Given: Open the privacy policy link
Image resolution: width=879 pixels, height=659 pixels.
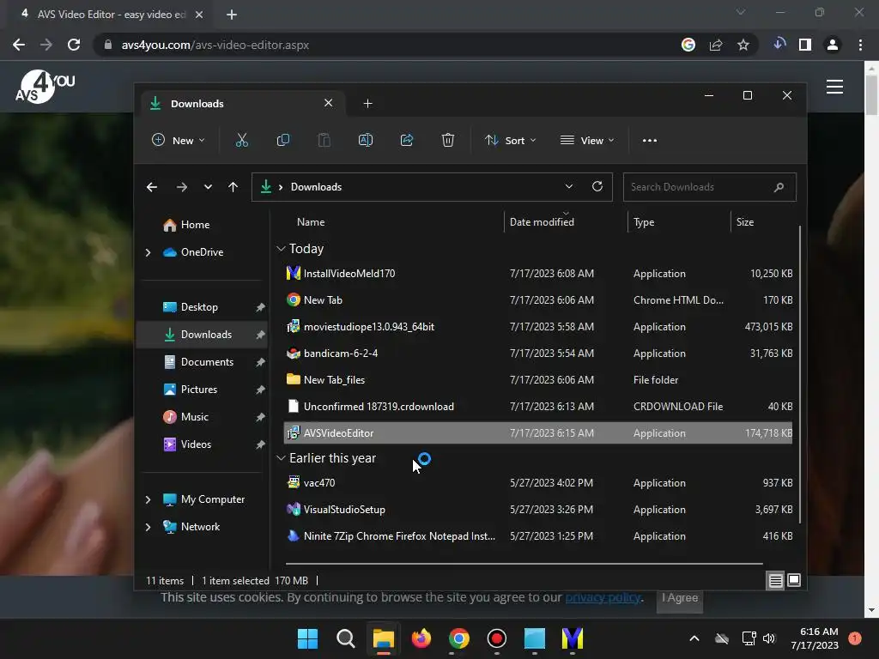Looking at the screenshot, I should [x=603, y=597].
